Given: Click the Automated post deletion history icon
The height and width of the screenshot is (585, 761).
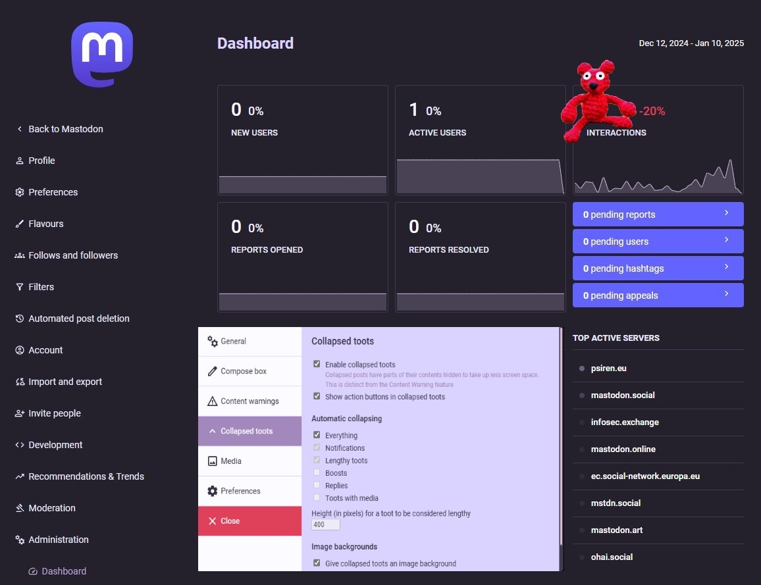Looking at the screenshot, I should point(19,318).
